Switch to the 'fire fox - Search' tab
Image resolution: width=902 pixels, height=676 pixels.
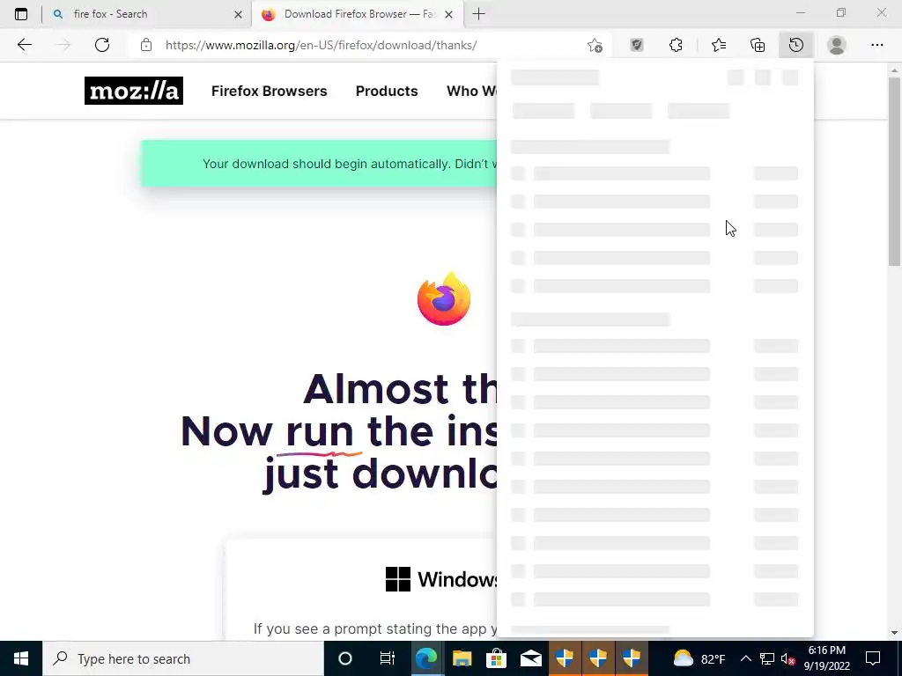pyautogui.click(x=147, y=14)
